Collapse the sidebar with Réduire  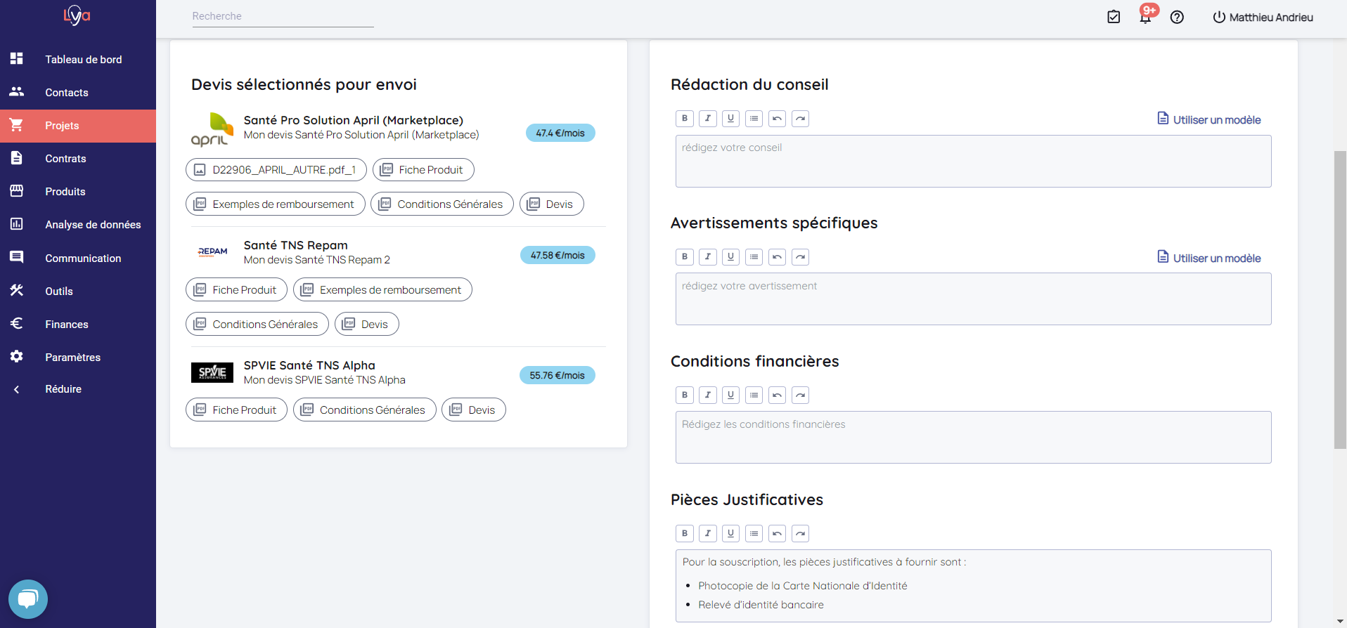(x=63, y=389)
